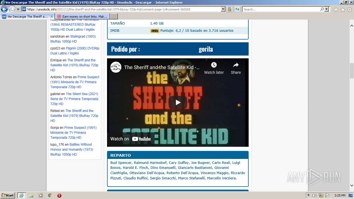Click cast name Bud Spencer
The width and height of the screenshot is (354, 199).
point(121,163)
